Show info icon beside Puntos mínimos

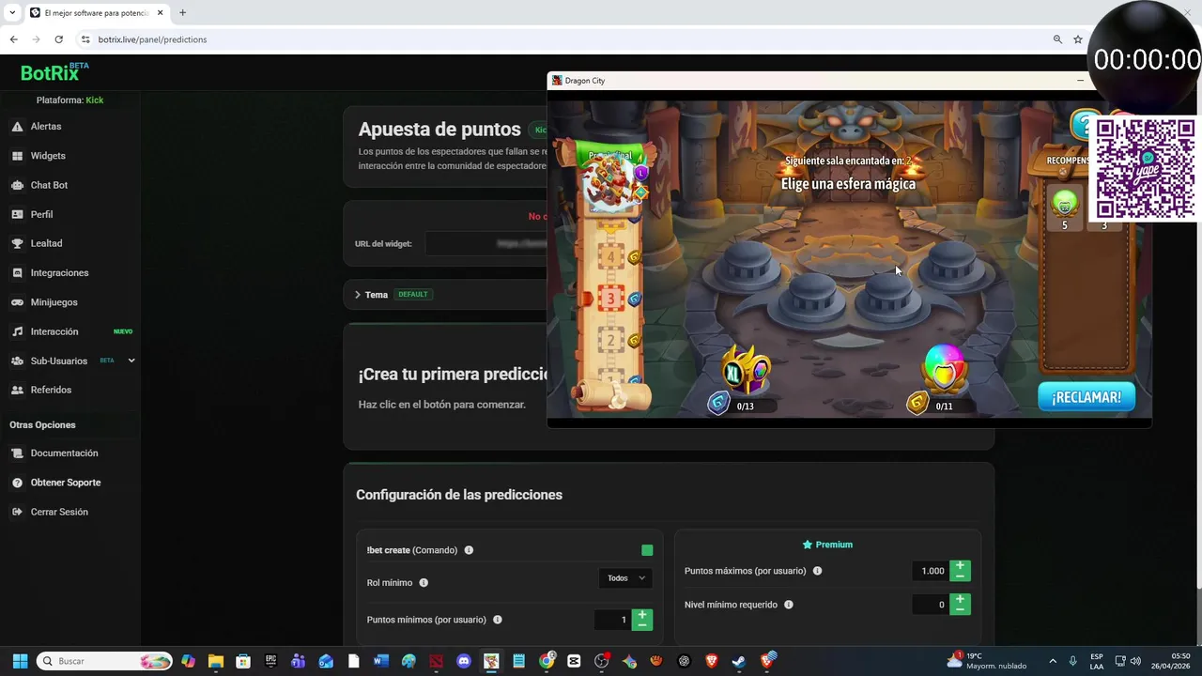point(498,620)
